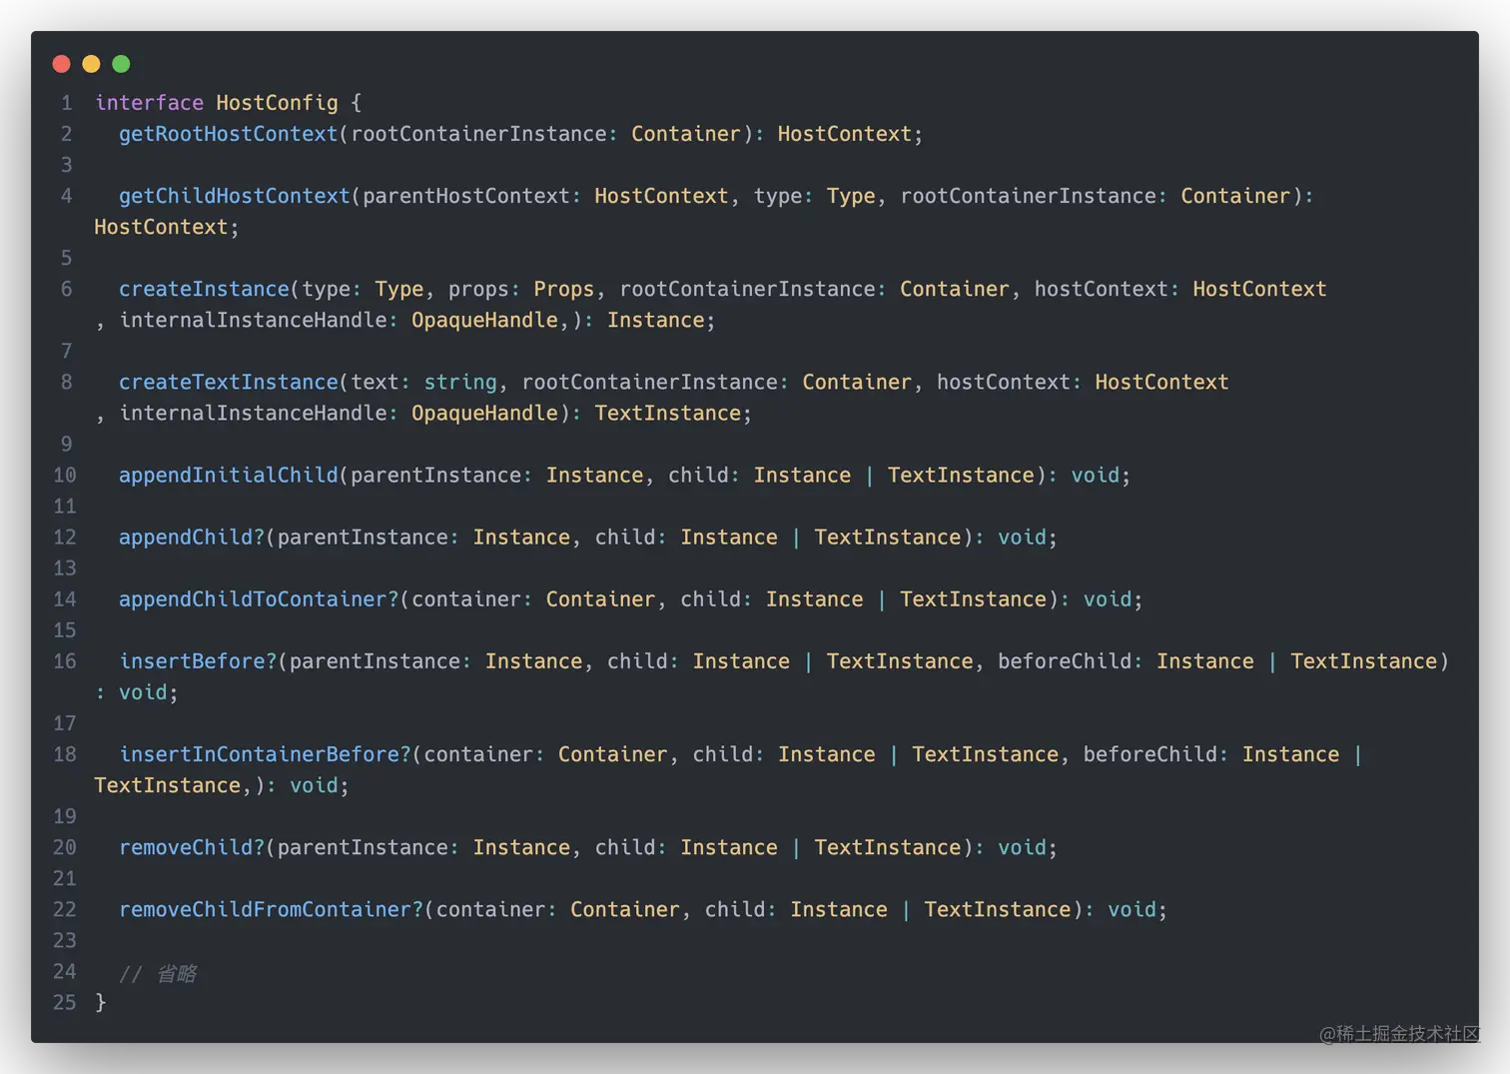Viewport: 1510px width, 1074px height.
Task: Click 'Instance;' return type of createInstance
Action: [661, 320]
